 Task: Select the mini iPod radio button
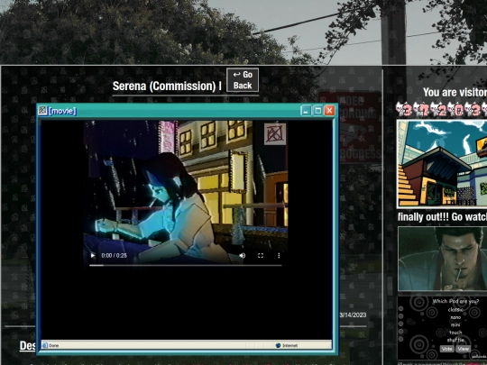pyautogui.click(x=401, y=324)
